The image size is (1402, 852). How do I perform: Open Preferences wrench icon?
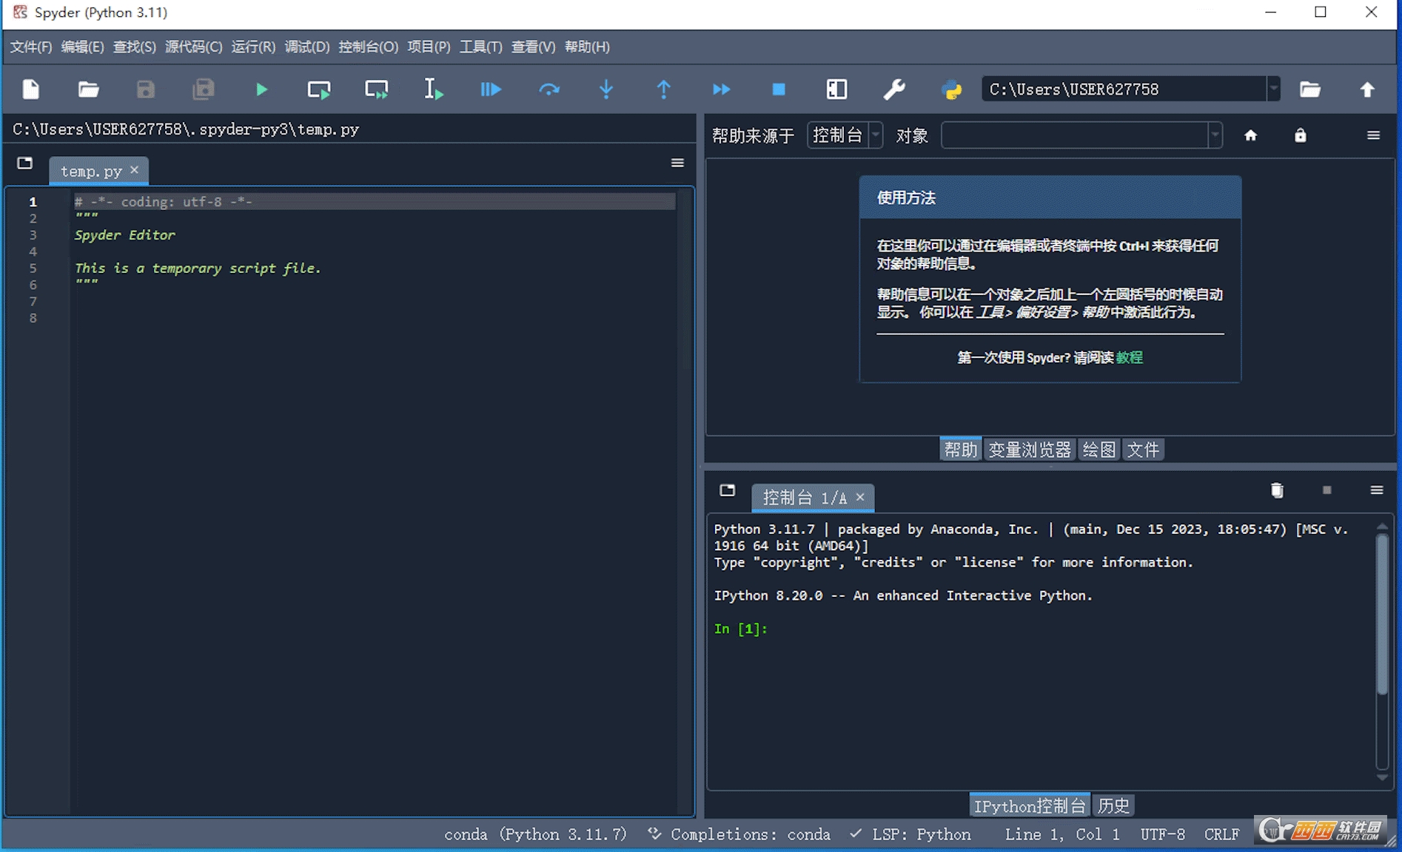(894, 89)
